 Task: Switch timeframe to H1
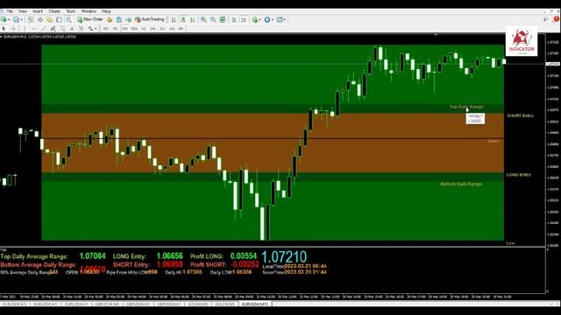pos(144,29)
